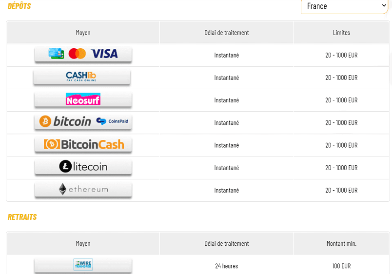This screenshot has height=274, width=392.
Task: Click the RETRAITS section heading
Action: (x=22, y=217)
